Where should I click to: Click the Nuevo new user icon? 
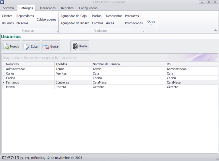tap(6, 46)
